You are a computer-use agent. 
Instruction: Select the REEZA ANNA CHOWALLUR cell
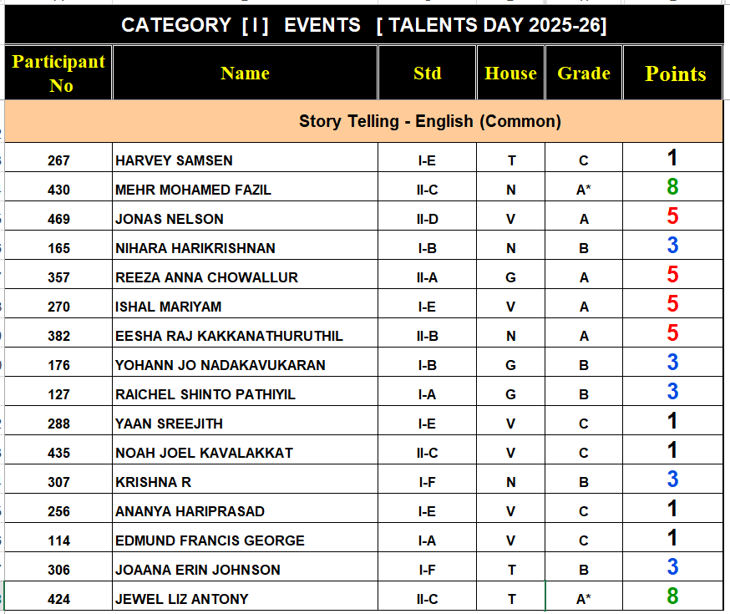coord(245,275)
